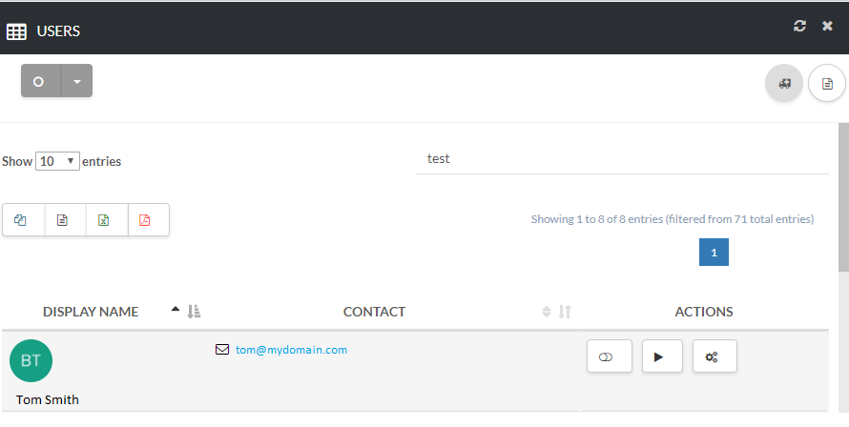The height and width of the screenshot is (427, 849).
Task: Click the search field containing "test"
Action: [x=620, y=159]
